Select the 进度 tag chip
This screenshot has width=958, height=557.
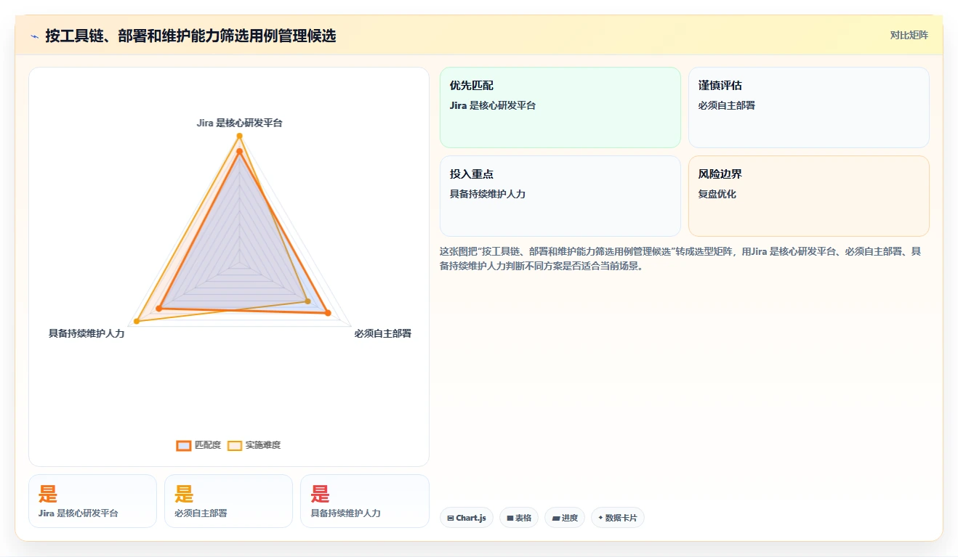[x=565, y=518]
